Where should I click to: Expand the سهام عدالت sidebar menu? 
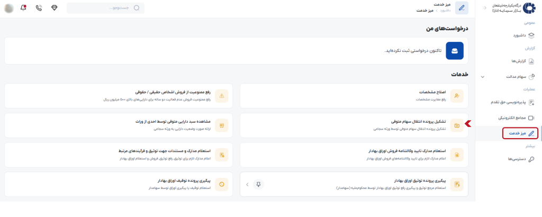tap(482, 77)
